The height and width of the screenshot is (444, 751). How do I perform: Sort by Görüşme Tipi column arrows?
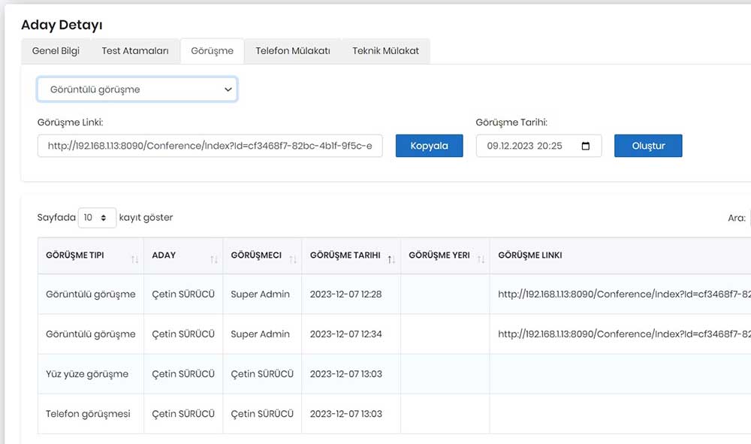coord(134,259)
